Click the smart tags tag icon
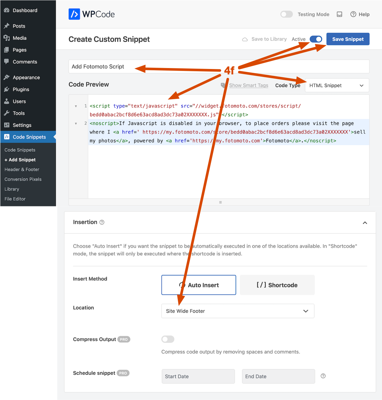The image size is (382, 400). [x=224, y=85]
